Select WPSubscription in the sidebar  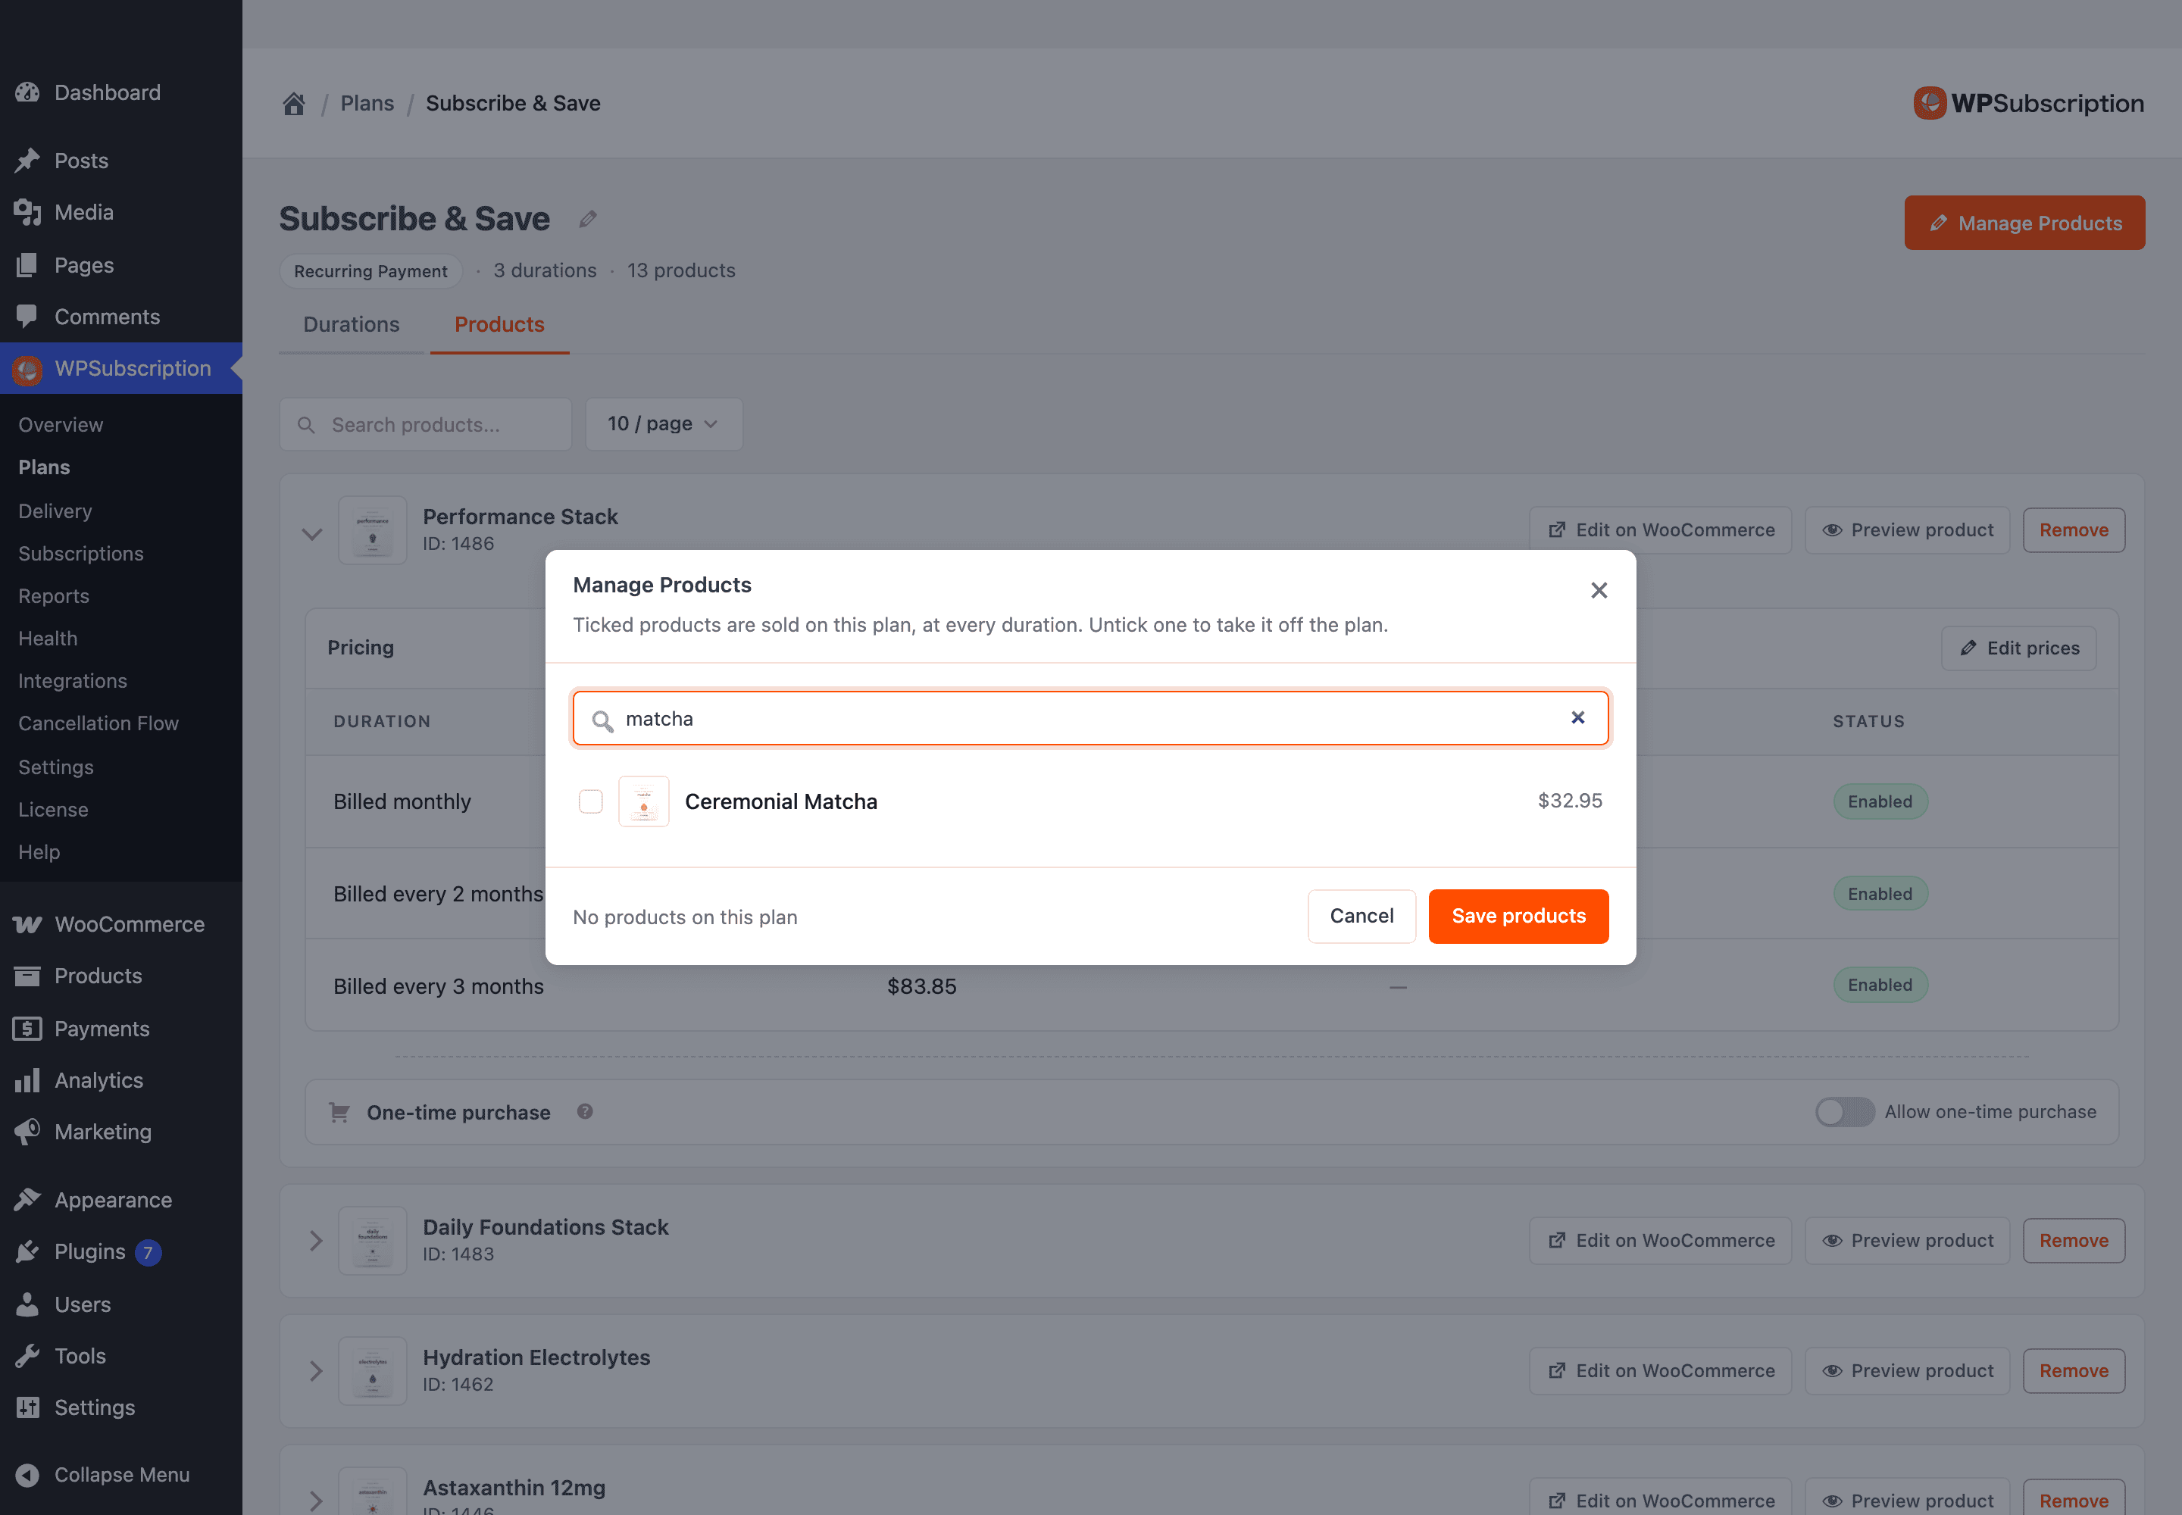pyautogui.click(x=120, y=368)
